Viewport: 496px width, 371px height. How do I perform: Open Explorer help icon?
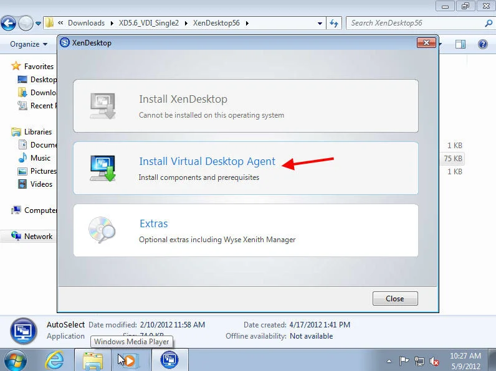(x=483, y=44)
